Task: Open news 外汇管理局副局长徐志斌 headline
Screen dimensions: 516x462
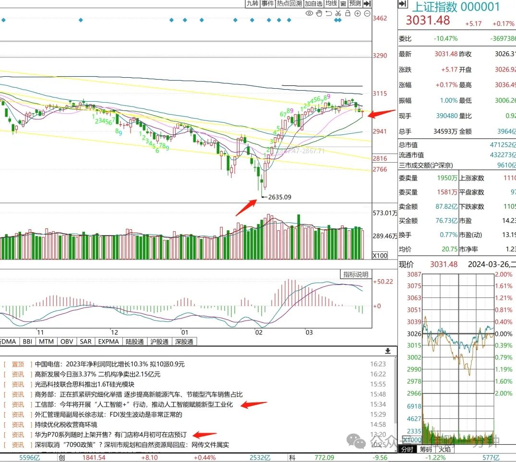Action: point(108,415)
